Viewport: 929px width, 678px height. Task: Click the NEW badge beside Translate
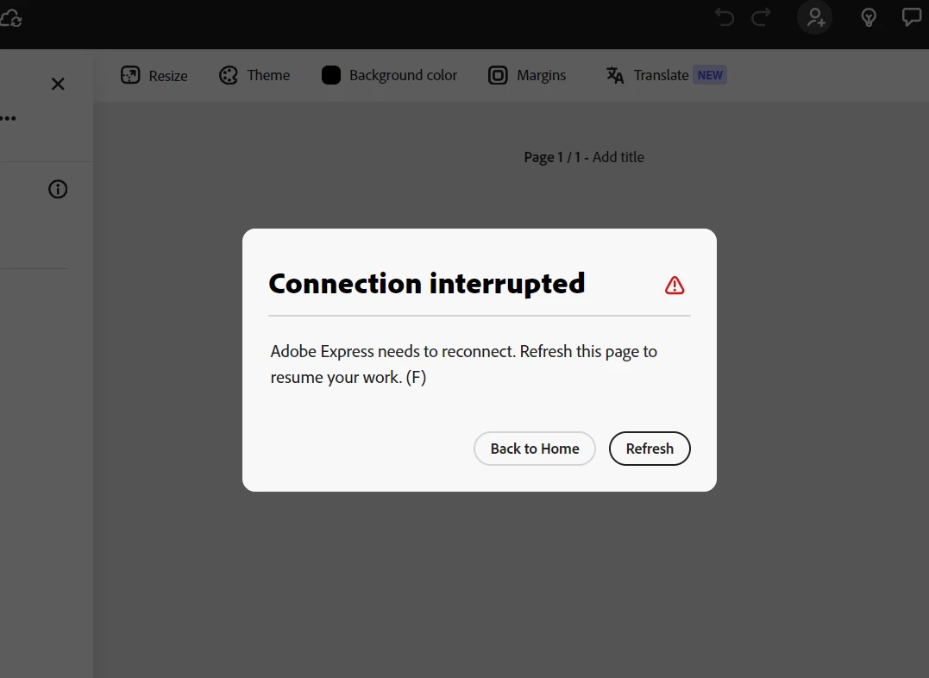pyautogui.click(x=710, y=75)
